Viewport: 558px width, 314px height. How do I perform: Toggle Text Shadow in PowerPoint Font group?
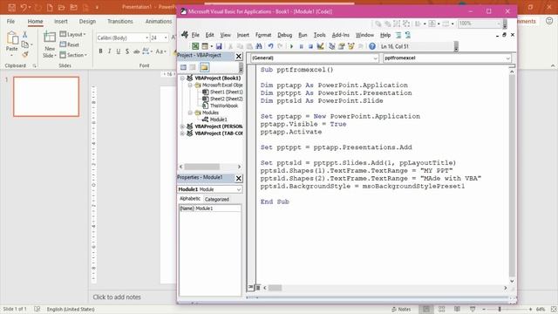pos(127,51)
